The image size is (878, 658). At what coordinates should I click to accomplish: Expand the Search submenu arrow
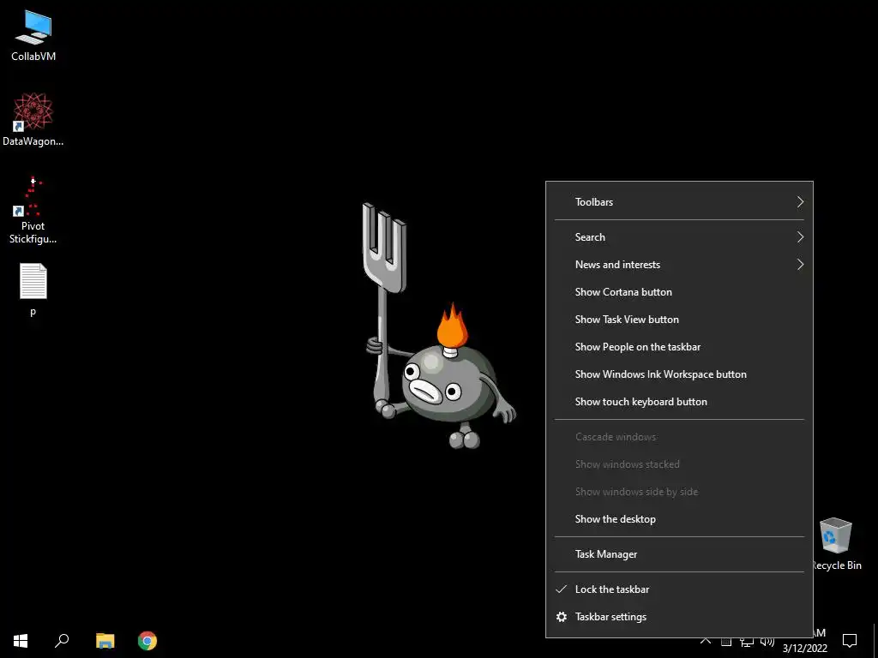pyautogui.click(x=800, y=237)
